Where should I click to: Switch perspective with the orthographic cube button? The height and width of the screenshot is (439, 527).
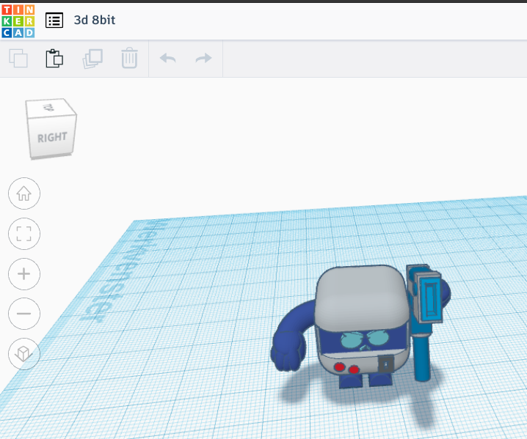(x=24, y=354)
